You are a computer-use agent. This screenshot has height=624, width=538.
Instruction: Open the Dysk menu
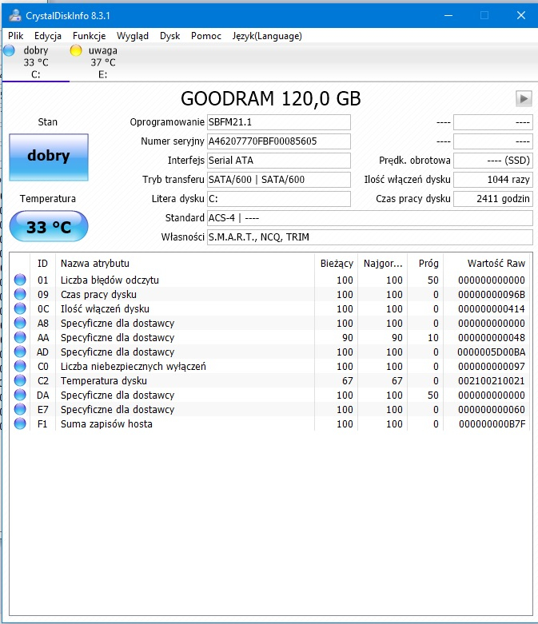[170, 36]
